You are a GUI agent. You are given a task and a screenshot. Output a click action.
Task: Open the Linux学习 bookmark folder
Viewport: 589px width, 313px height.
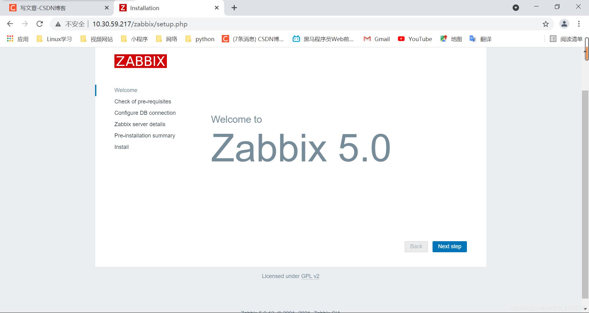54,39
